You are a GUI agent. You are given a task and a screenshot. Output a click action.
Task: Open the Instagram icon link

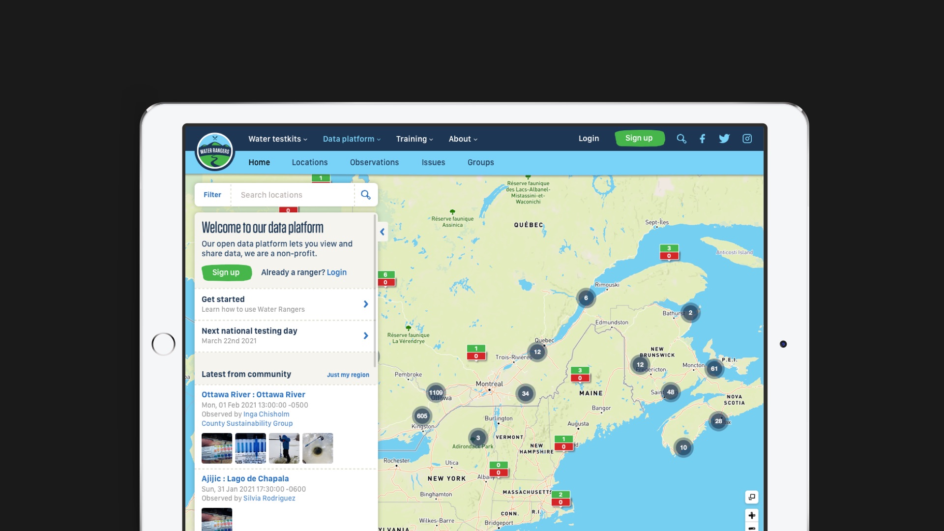pyautogui.click(x=747, y=139)
